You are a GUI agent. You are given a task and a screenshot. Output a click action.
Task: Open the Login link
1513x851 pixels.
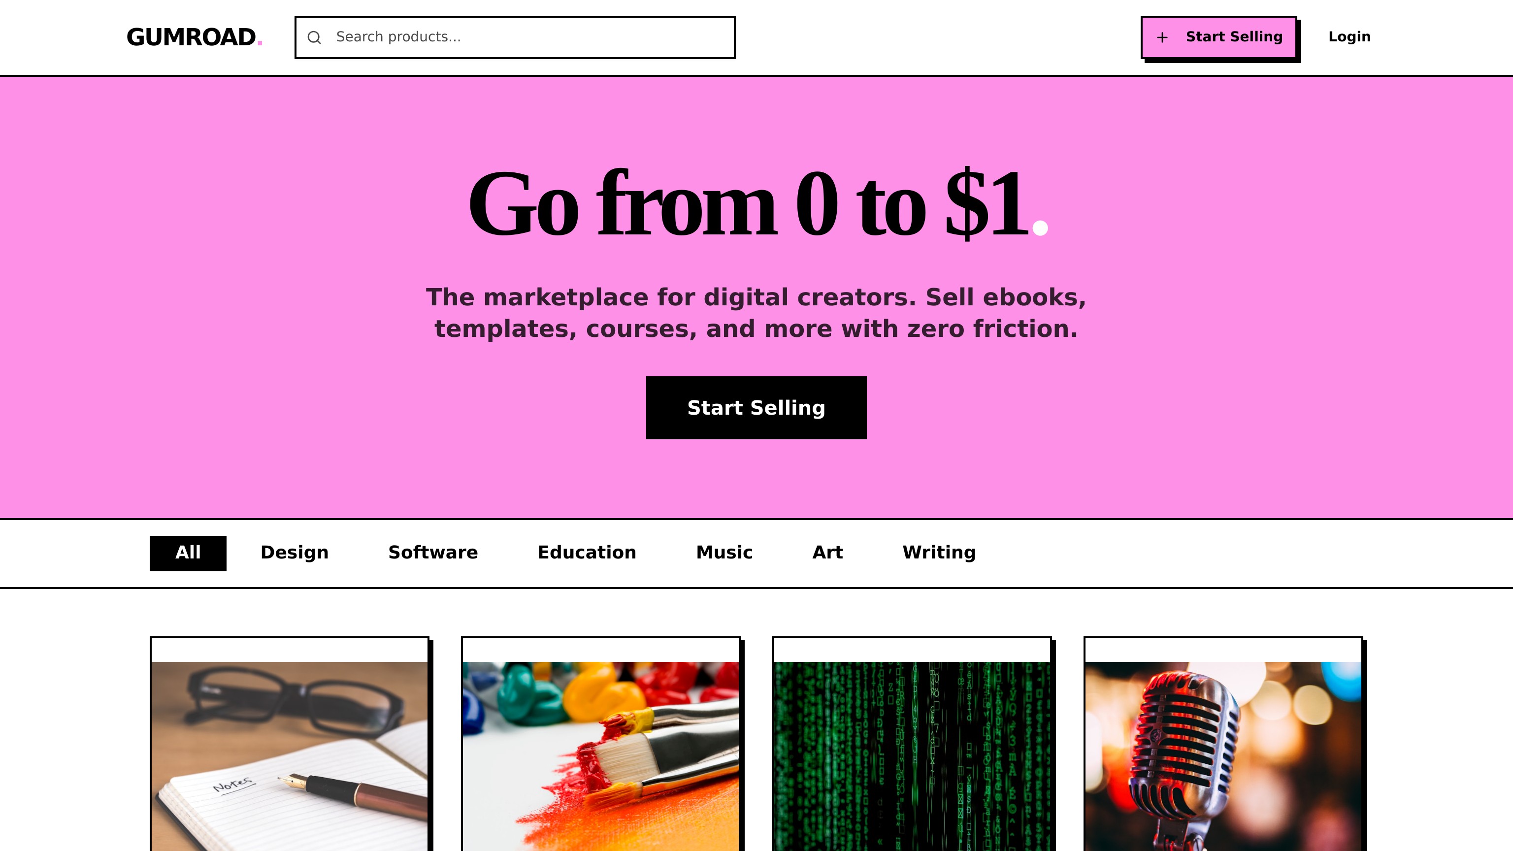[1349, 36]
